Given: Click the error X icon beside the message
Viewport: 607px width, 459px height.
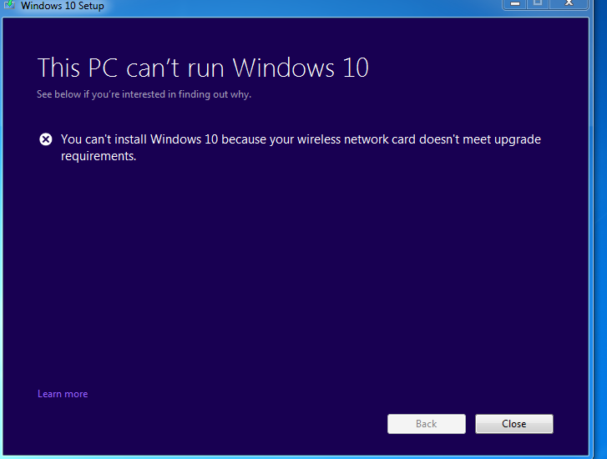Looking at the screenshot, I should click(x=46, y=139).
